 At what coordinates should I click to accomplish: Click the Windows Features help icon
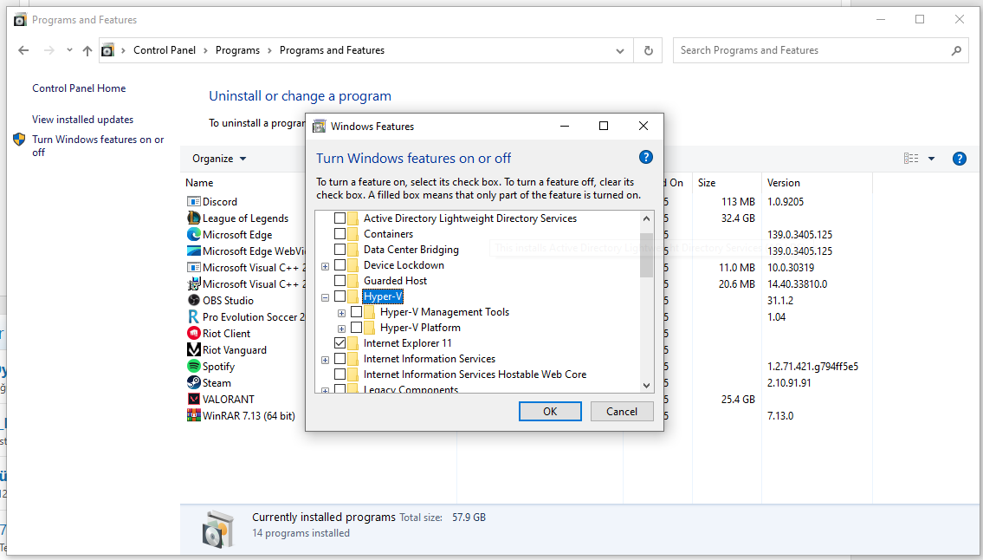point(646,157)
